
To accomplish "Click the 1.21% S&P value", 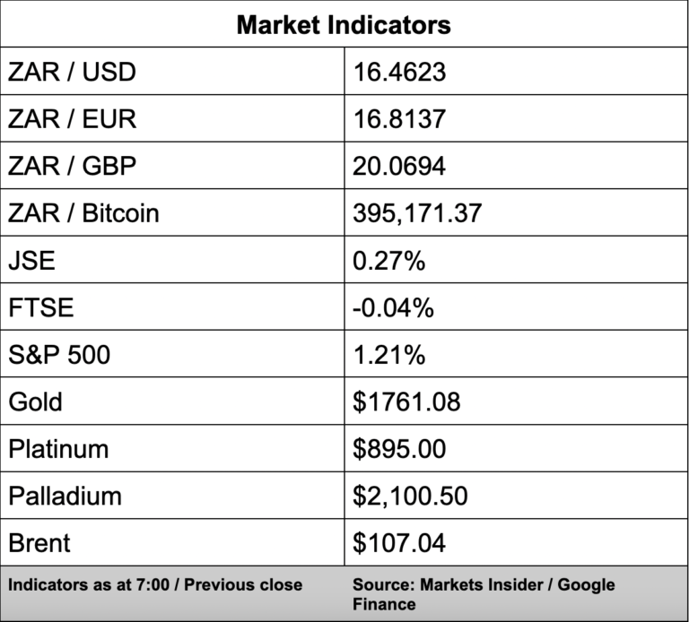I will coord(388,355).
